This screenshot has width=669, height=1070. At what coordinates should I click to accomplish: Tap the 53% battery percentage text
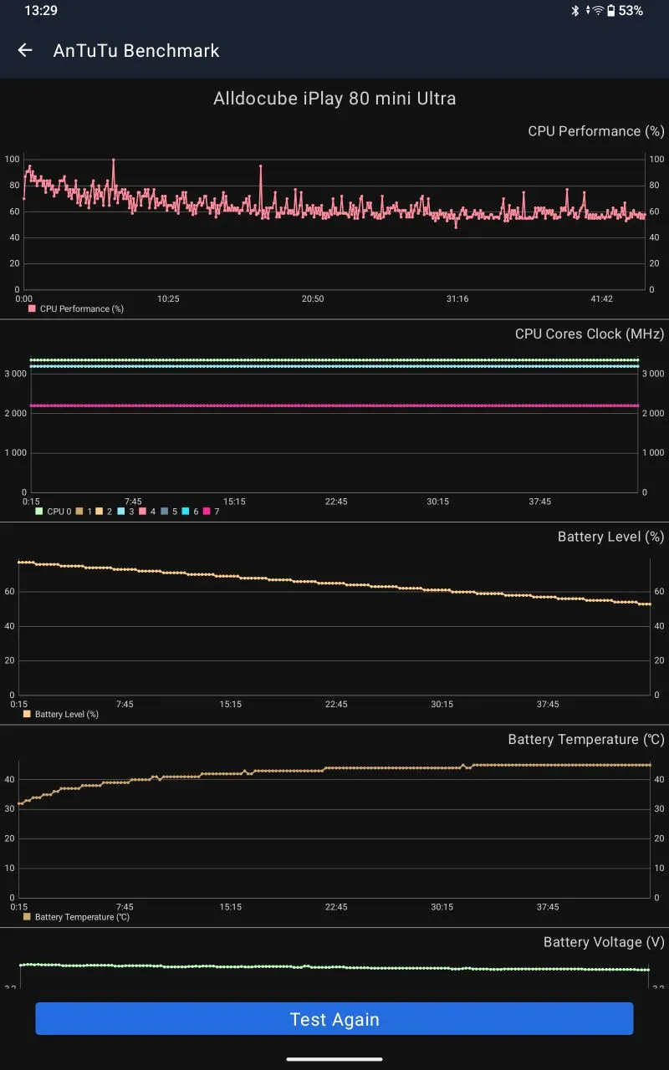coord(631,11)
